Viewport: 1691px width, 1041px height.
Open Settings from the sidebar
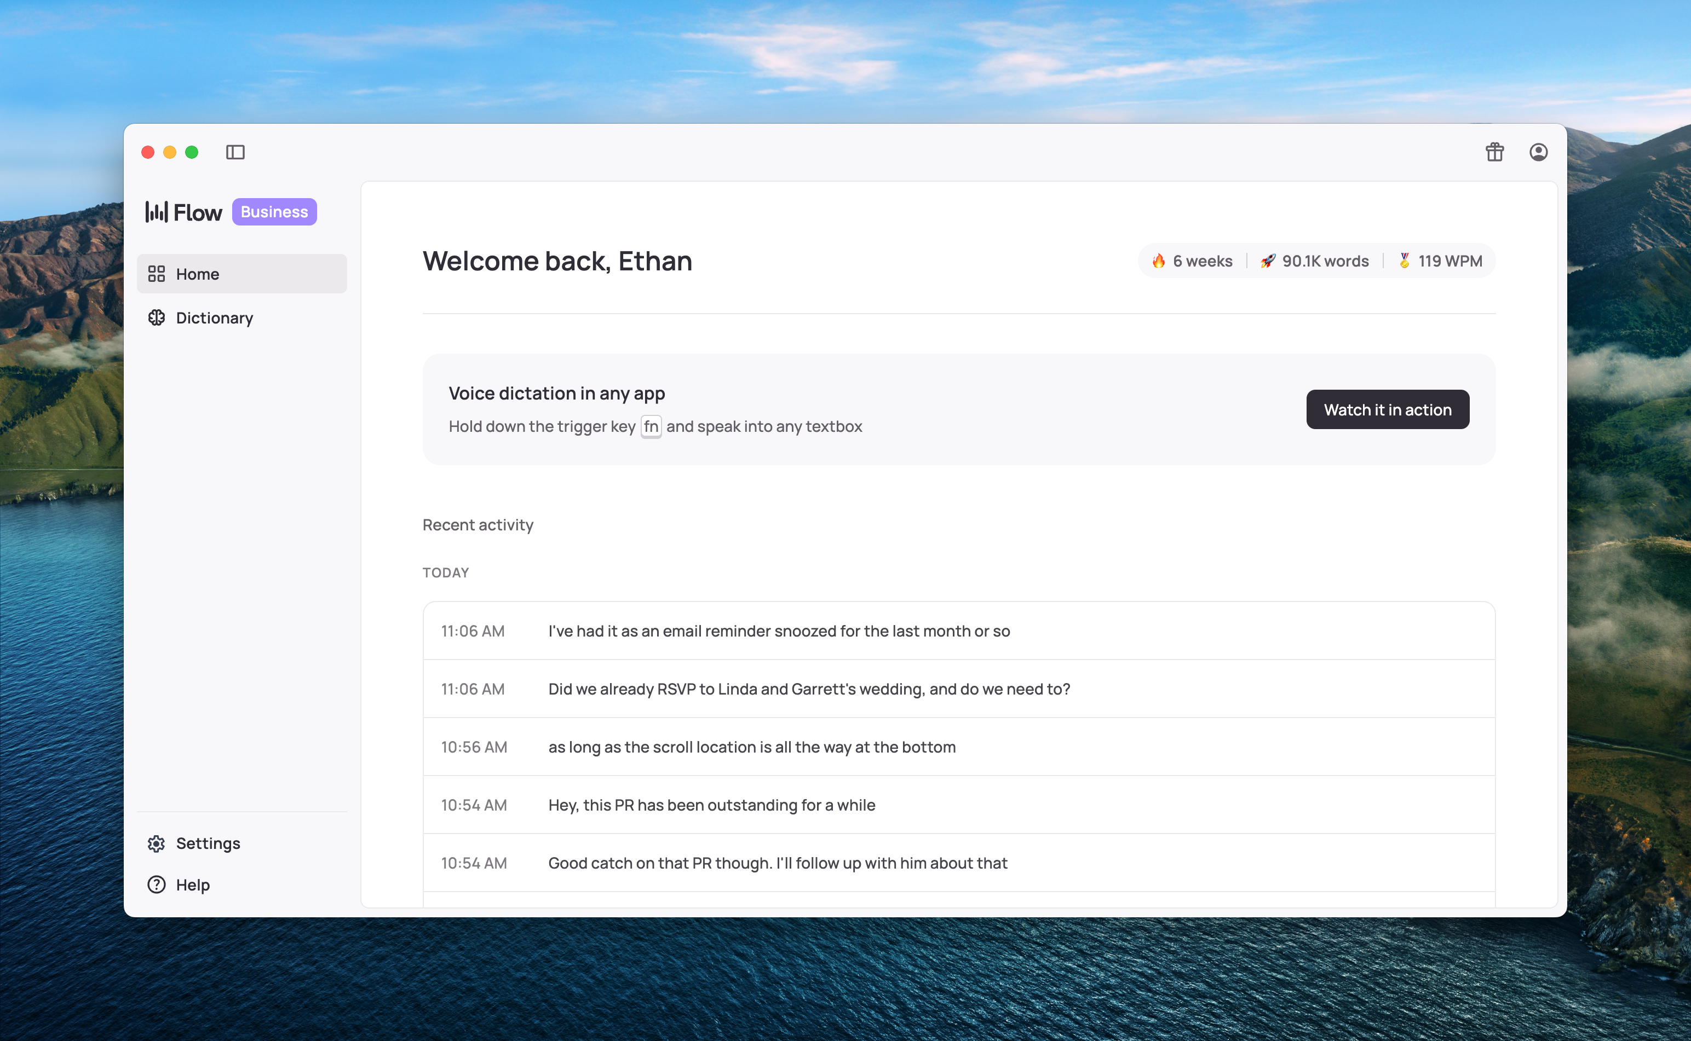click(x=242, y=843)
